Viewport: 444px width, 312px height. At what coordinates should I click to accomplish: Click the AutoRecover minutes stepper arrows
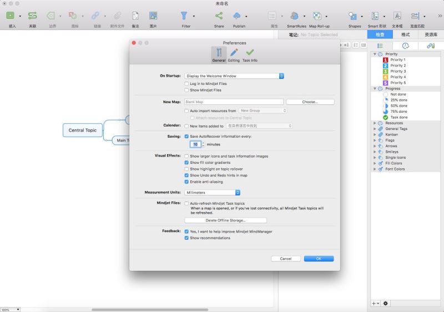click(203, 144)
